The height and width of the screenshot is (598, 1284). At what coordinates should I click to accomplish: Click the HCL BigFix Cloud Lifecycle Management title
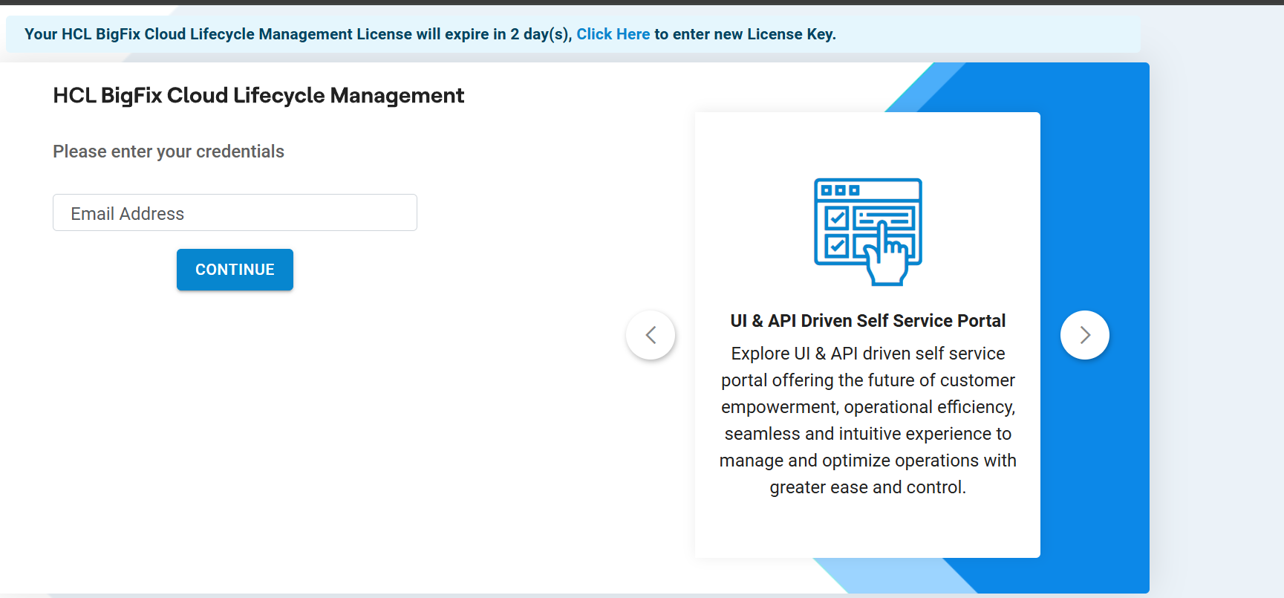[258, 96]
